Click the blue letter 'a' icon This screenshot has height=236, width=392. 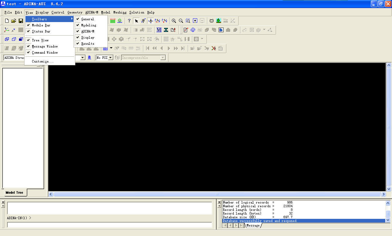pos(89,57)
